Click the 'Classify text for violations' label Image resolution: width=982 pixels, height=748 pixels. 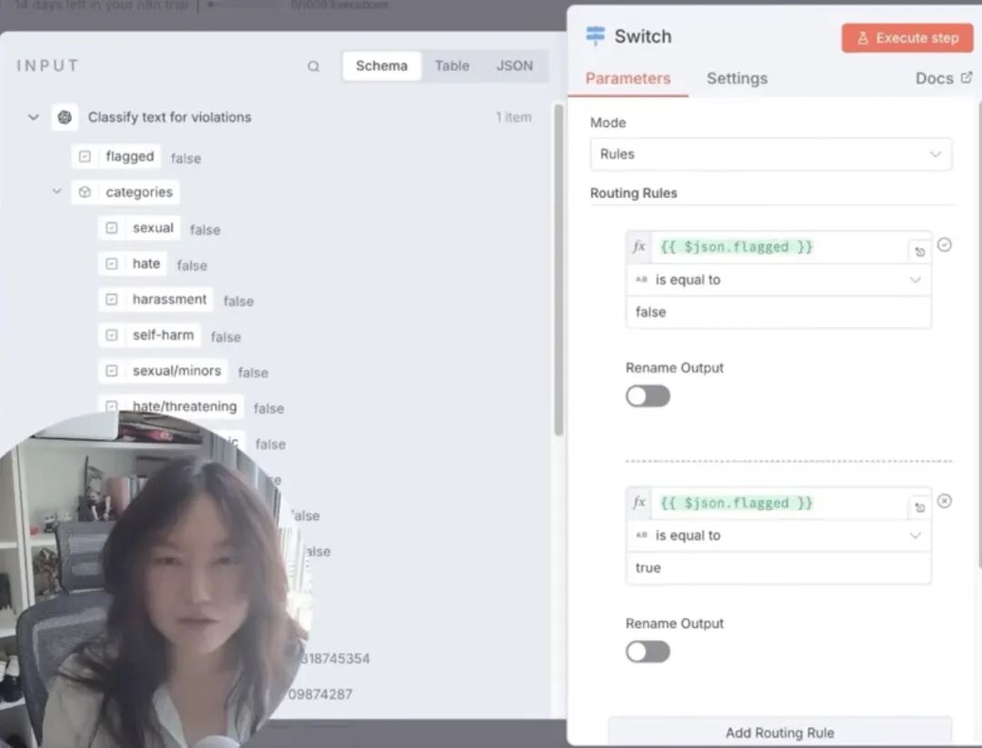pyautogui.click(x=169, y=117)
